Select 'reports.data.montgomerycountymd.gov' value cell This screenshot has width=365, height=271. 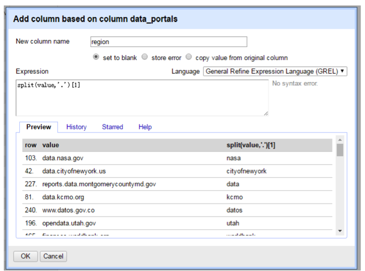[x=99, y=184]
